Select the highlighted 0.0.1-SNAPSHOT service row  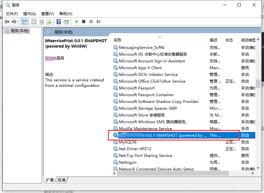184,135
